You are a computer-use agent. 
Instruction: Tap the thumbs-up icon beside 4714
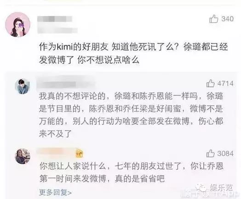(210, 83)
